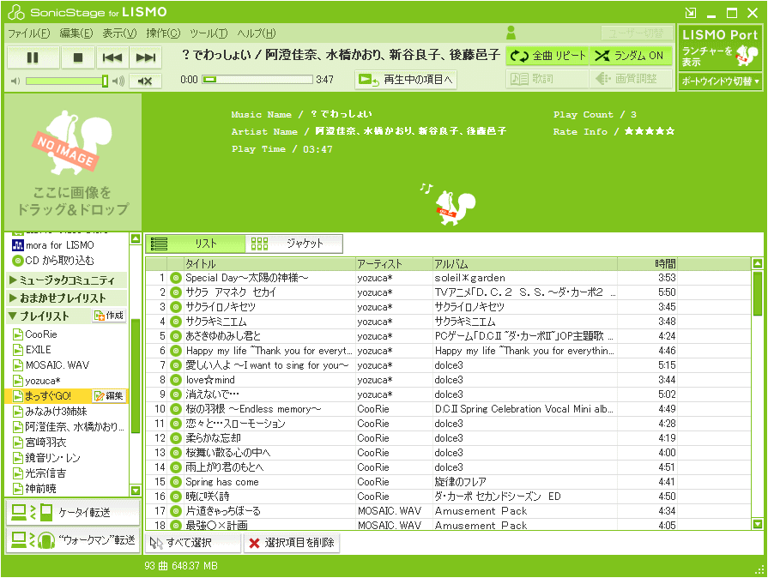Open the 操作(C) menu
This screenshot has width=768, height=578.
pyautogui.click(x=163, y=33)
